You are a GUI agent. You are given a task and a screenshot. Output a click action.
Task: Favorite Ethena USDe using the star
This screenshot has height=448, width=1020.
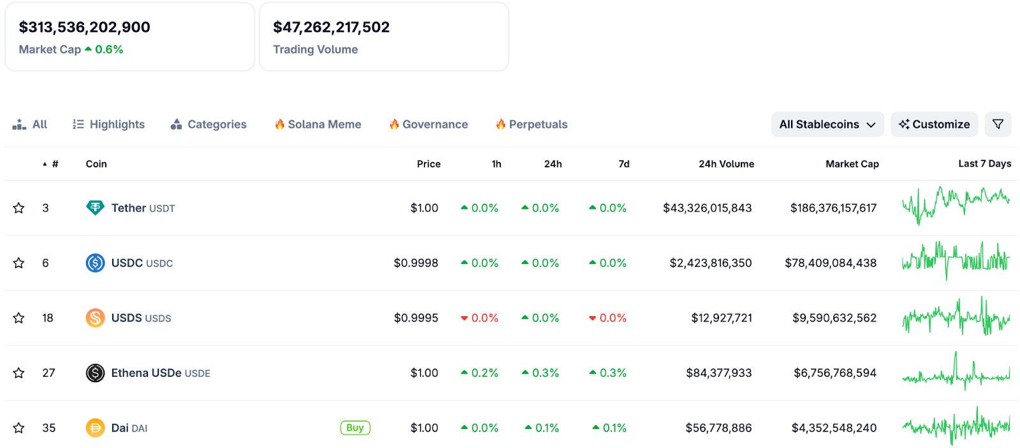pyautogui.click(x=19, y=373)
